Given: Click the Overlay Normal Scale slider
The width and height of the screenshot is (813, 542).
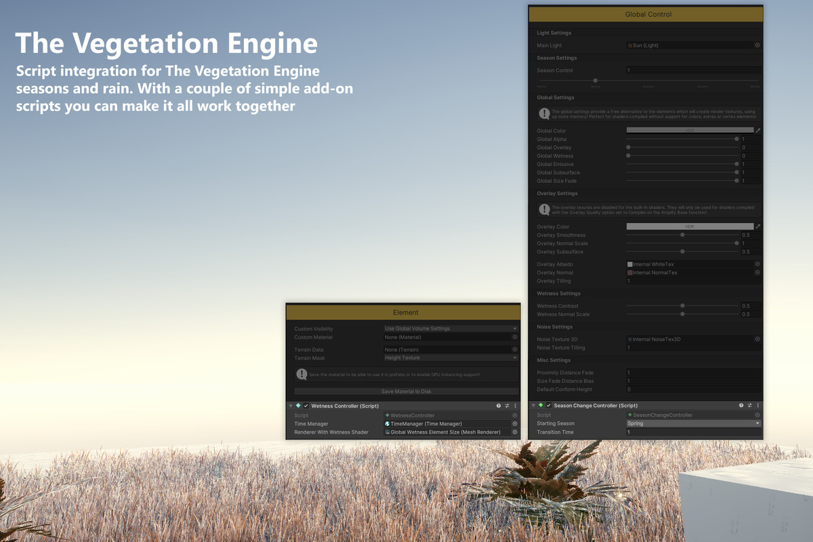Looking at the screenshot, I should [x=682, y=243].
